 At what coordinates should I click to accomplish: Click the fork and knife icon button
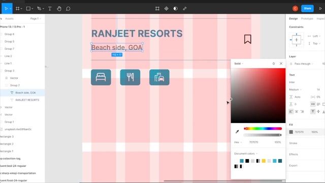click(130, 77)
